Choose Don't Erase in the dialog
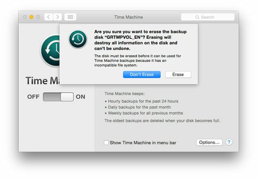This screenshot has height=178, width=257. coord(142,74)
